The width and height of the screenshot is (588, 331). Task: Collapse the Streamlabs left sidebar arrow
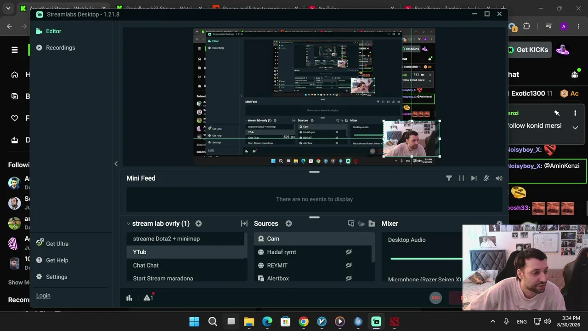[116, 164]
